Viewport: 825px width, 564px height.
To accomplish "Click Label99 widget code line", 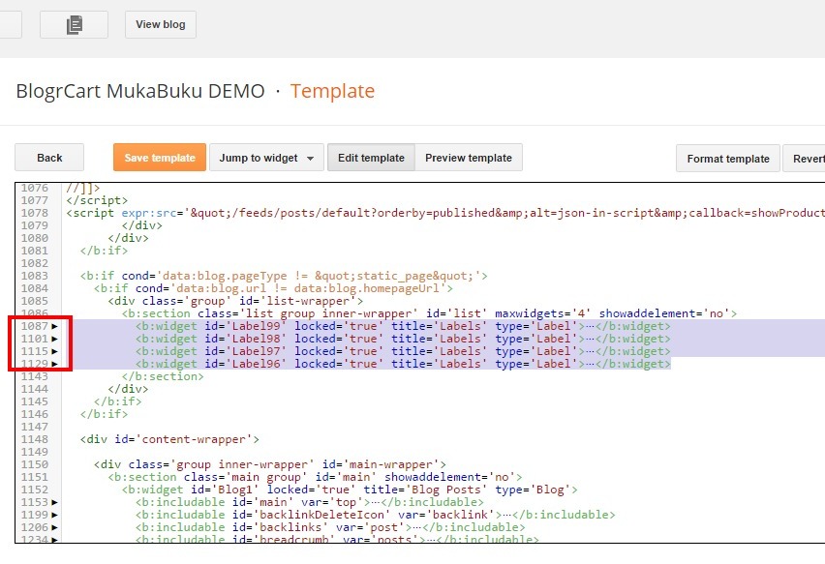I will [403, 326].
